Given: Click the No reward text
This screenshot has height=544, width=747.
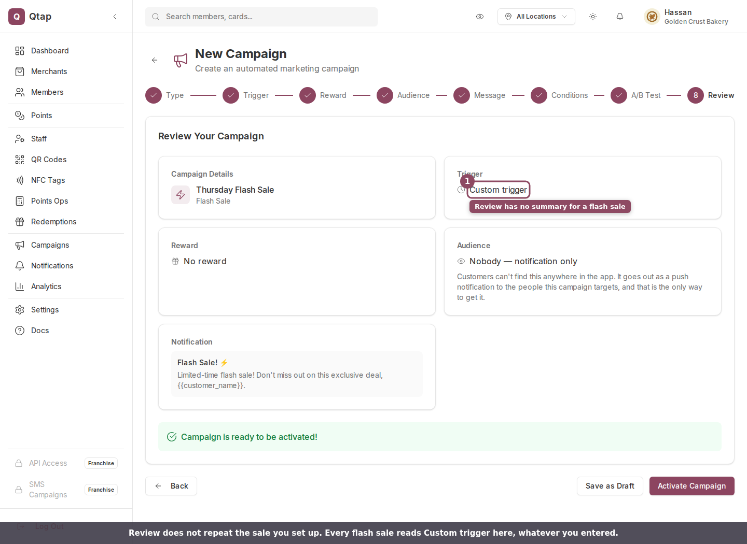Looking at the screenshot, I should coord(205,261).
